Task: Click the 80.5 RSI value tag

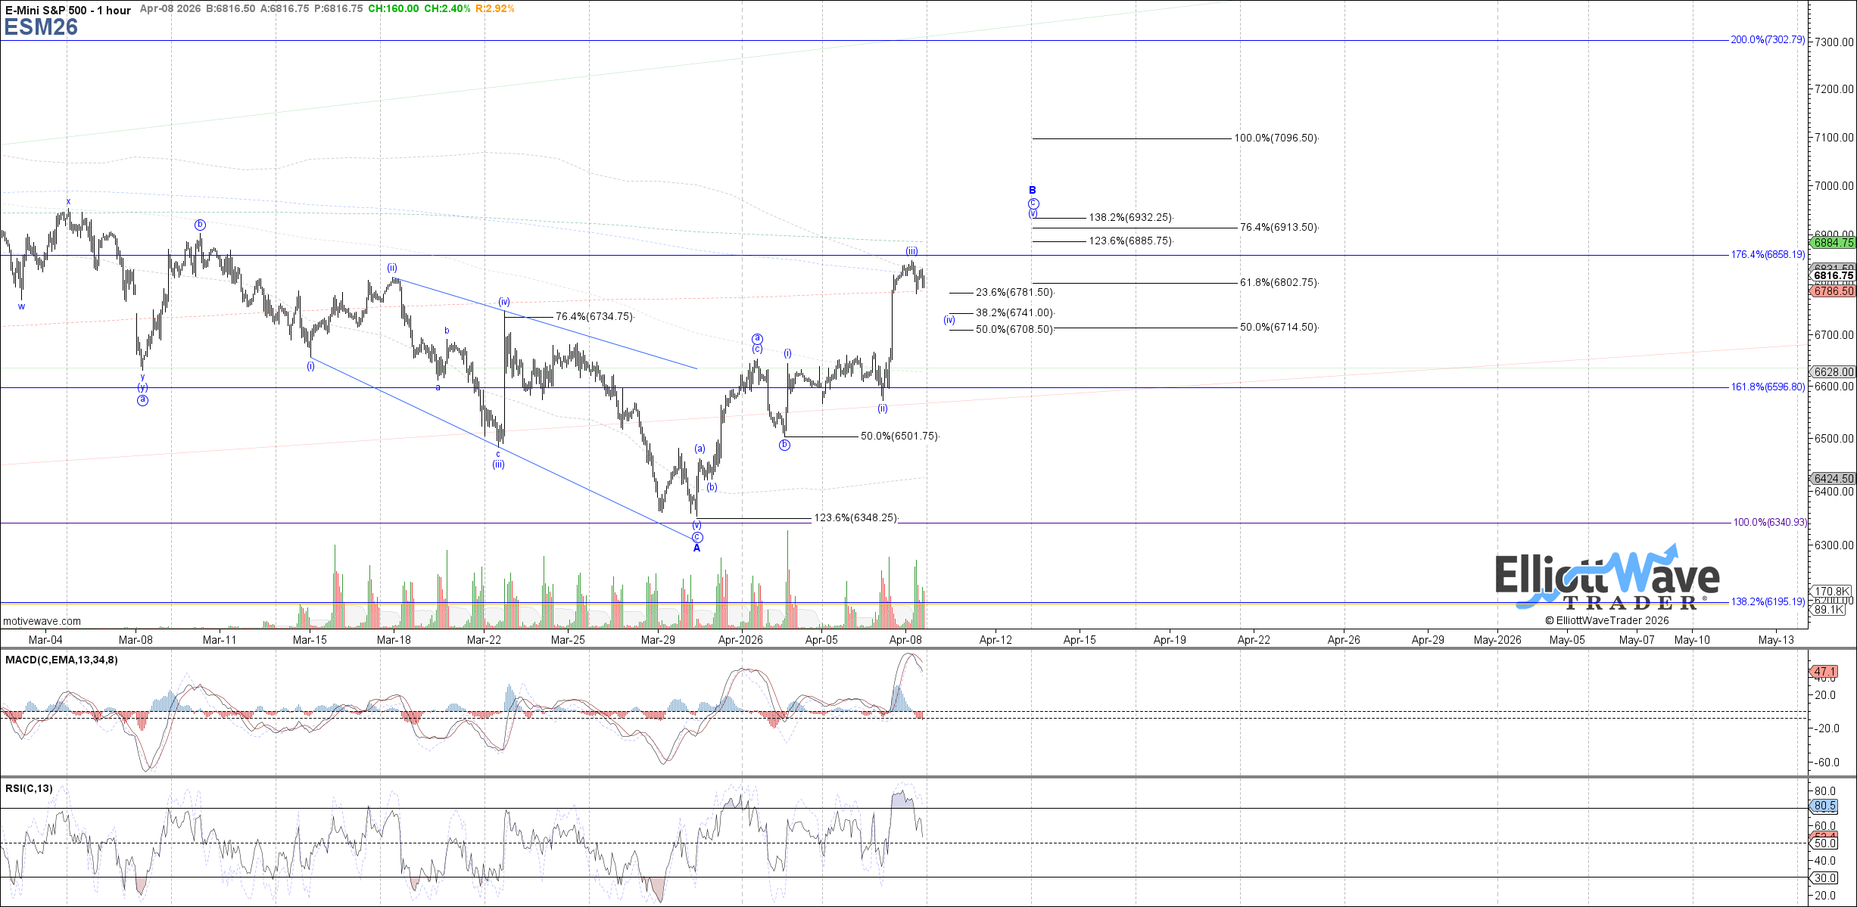Action: click(x=1825, y=806)
